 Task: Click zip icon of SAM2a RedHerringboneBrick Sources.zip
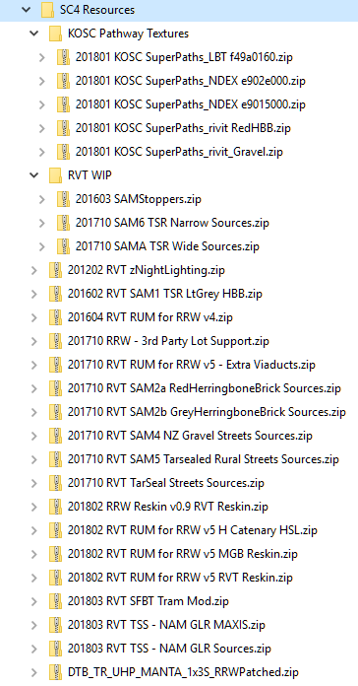coord(55,388)
